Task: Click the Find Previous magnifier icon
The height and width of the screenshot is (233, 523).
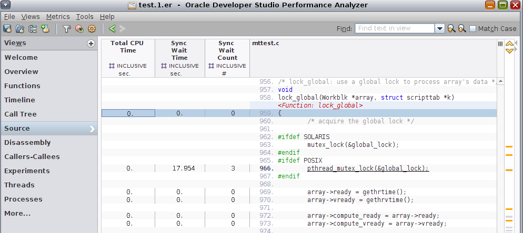Action: (x=451, y=29)
